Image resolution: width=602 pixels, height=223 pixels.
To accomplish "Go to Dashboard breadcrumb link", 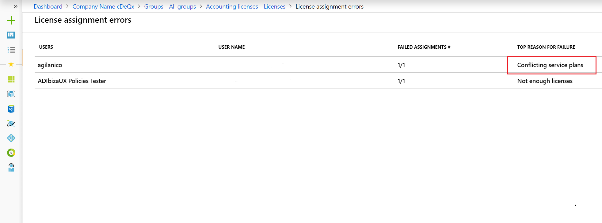I will tap(48, 6).
